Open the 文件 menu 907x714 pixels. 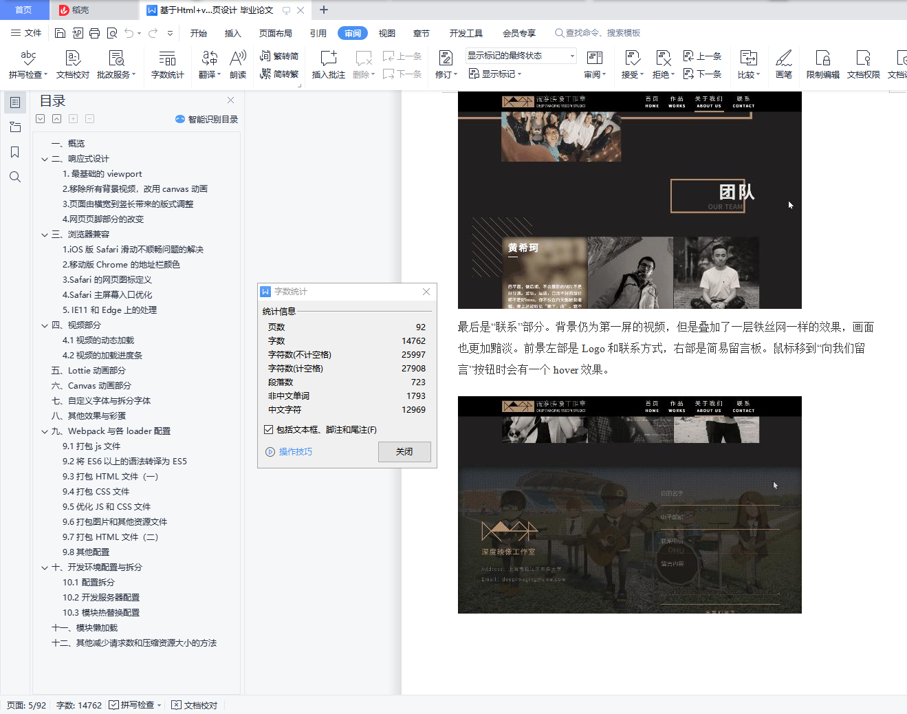(x=26, y=33)
